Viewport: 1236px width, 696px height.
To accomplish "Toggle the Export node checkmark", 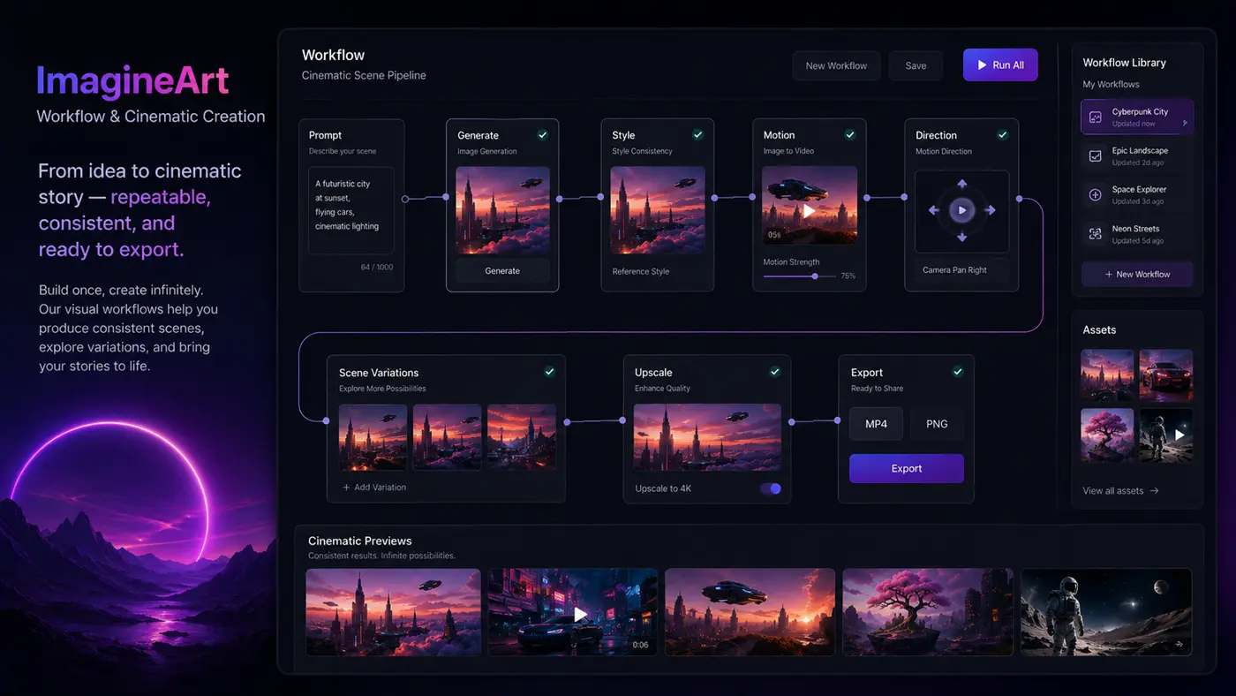I will [957, 372].
